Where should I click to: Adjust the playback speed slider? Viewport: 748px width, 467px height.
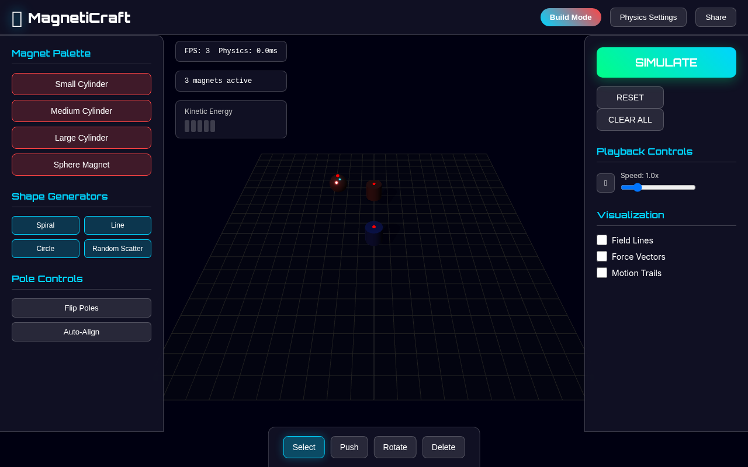[637, 187]
